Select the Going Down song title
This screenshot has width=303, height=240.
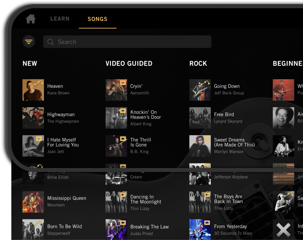[227, 86]
